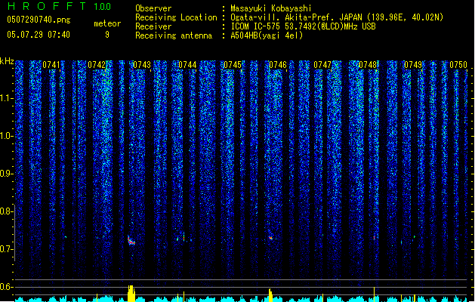This screenshot has height=302, width=475.
Task: Select observer name Masayuki Kobayashi
Action: pos(271,8)
